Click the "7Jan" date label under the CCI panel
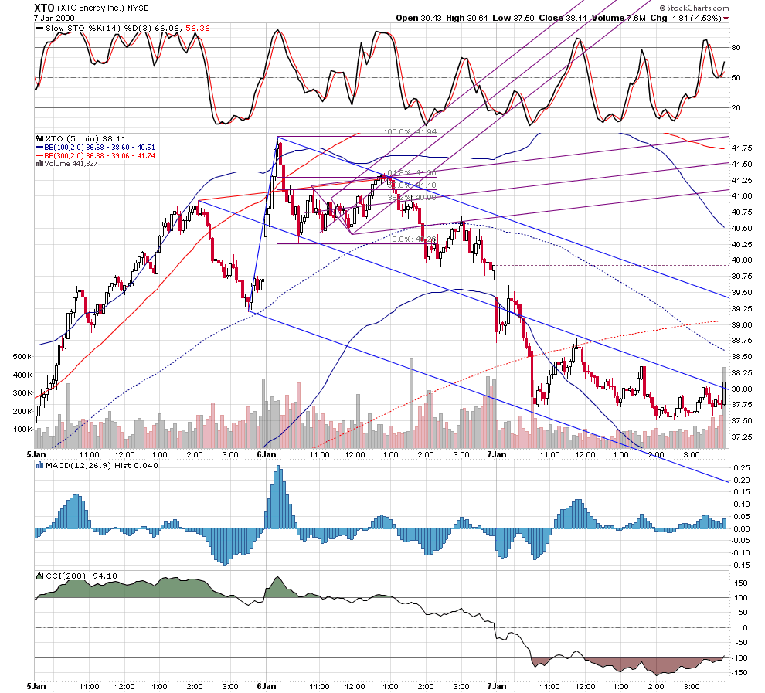The image size is (765, 693). (x=497, y=686)
